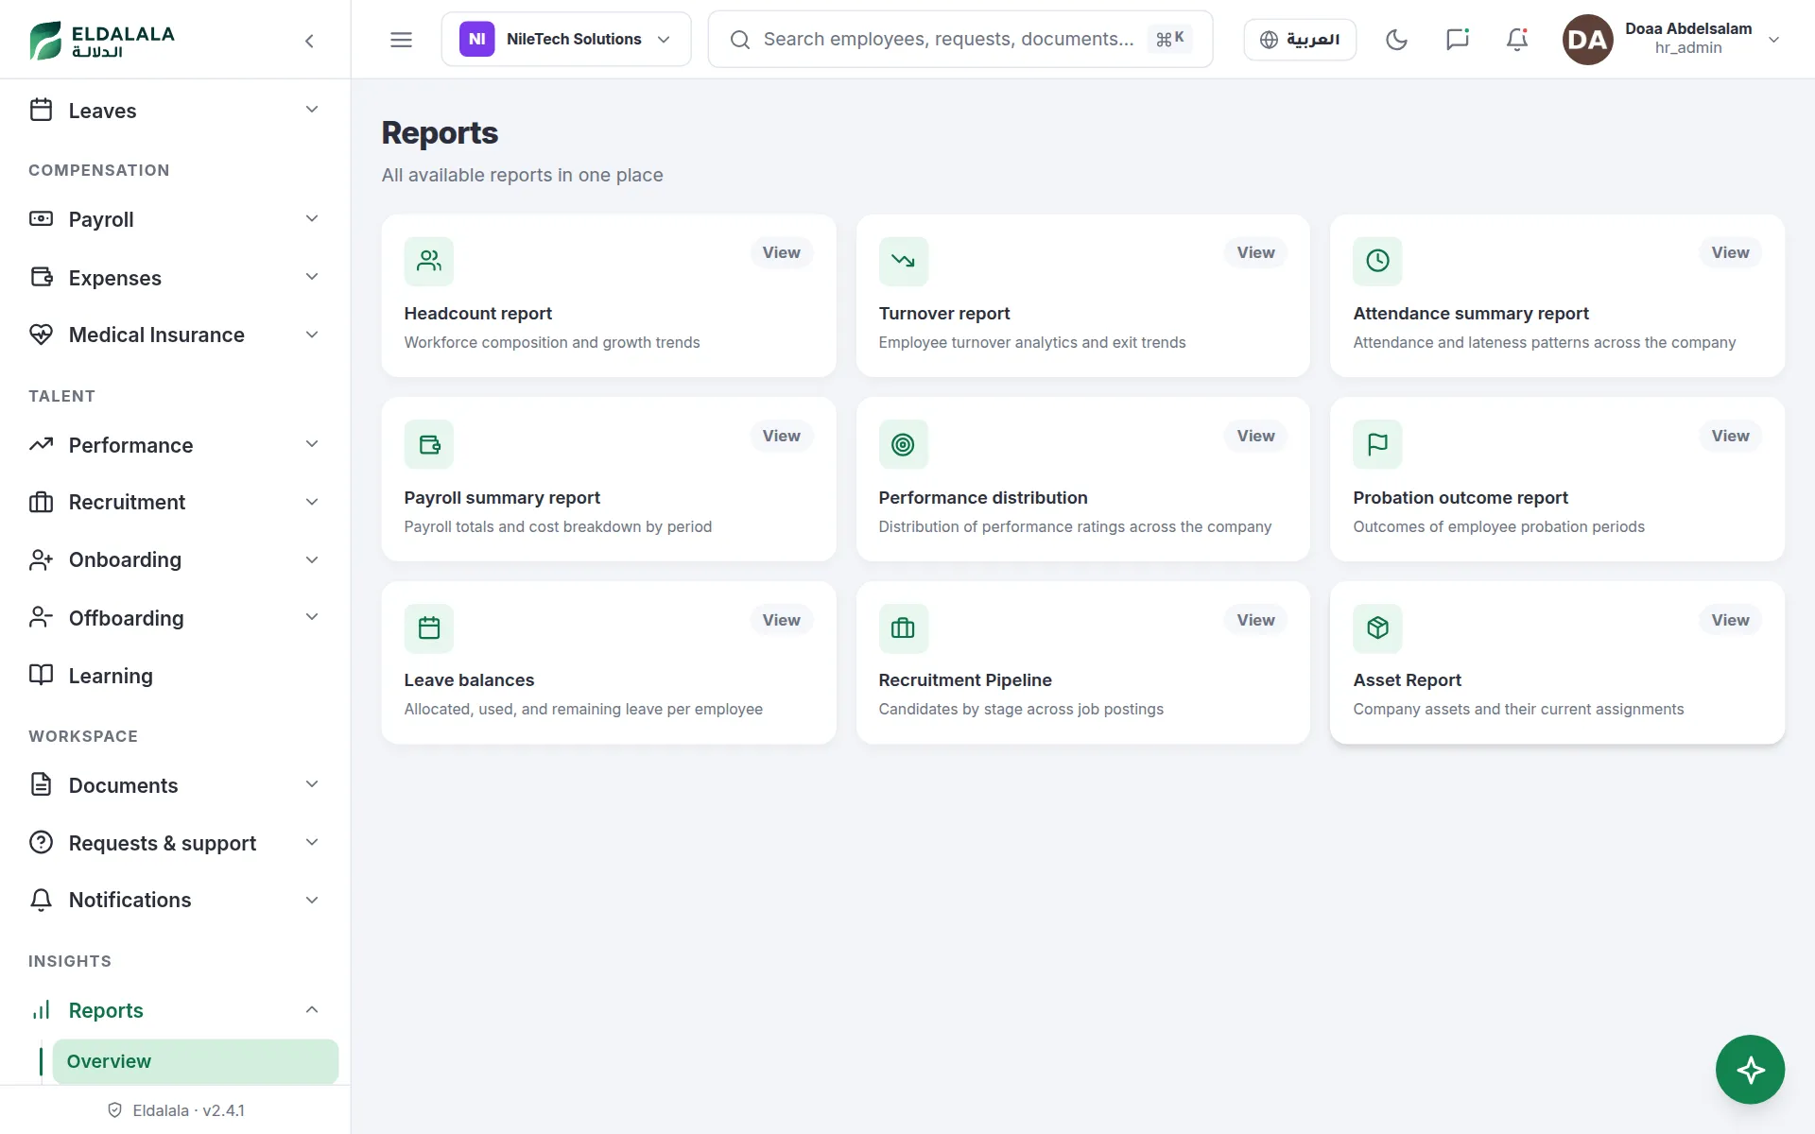
Task: Open the chat messages icon
Action: pyautogui.click(x=1457, y=40)
